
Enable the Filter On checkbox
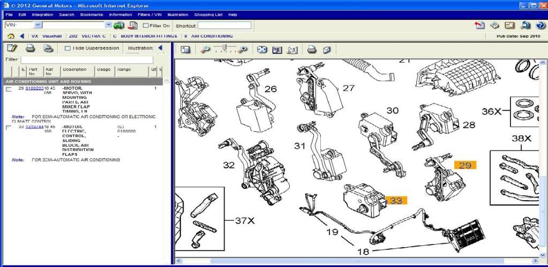(x=146, y=26)
